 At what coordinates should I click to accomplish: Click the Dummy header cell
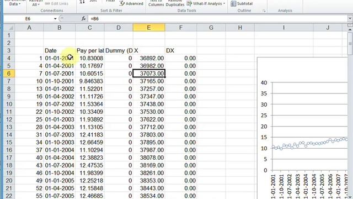[119, 50]
